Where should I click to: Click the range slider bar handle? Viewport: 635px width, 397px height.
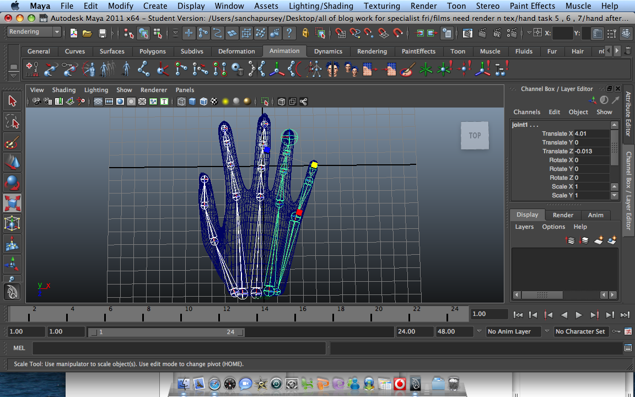pos(166,332)
